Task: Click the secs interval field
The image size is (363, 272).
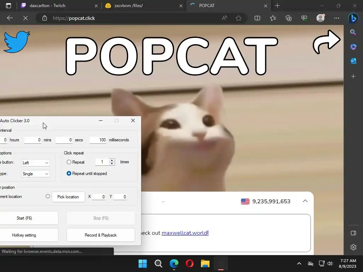Action: click(64, 140)
